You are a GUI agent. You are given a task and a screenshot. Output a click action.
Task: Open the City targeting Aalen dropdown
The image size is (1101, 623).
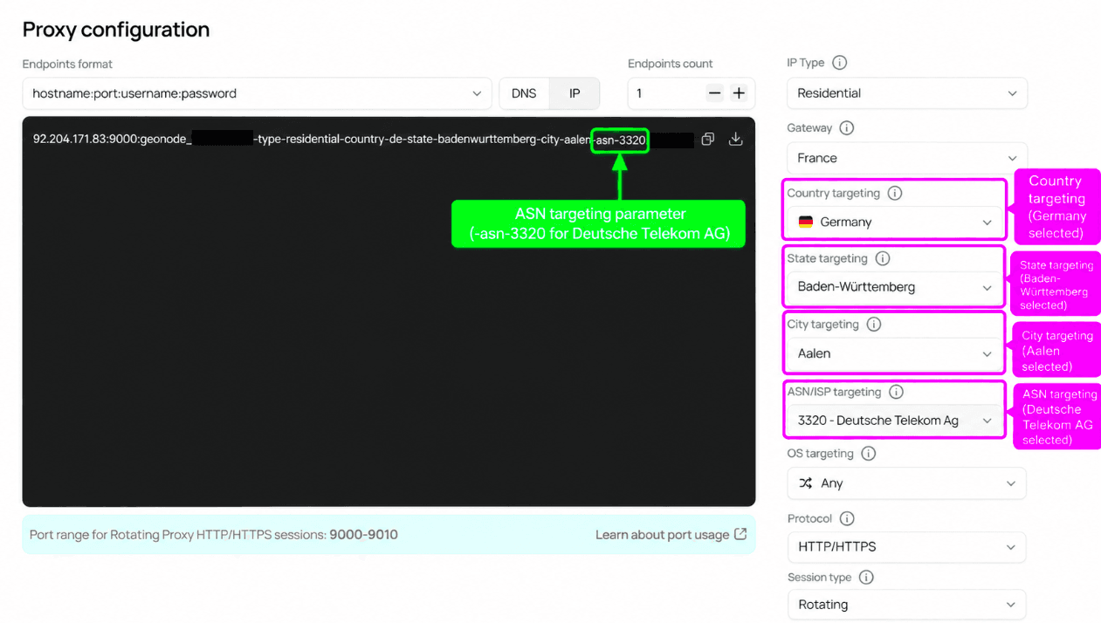pos(895,353)
